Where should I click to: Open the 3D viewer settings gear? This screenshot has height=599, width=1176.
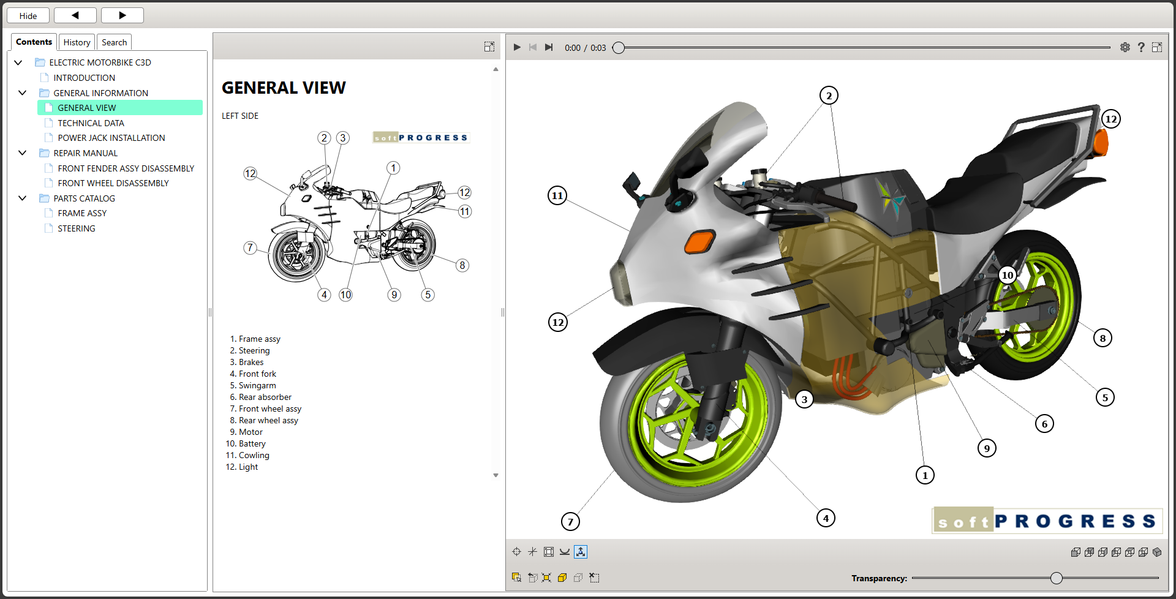click(x=1125, y=47)
